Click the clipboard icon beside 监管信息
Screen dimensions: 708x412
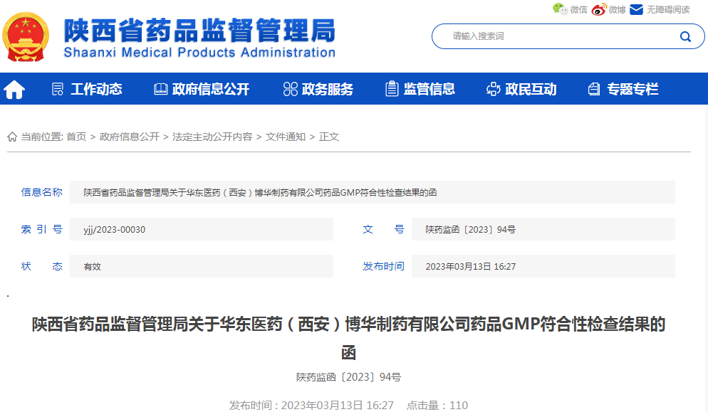[x=392, y=88]
